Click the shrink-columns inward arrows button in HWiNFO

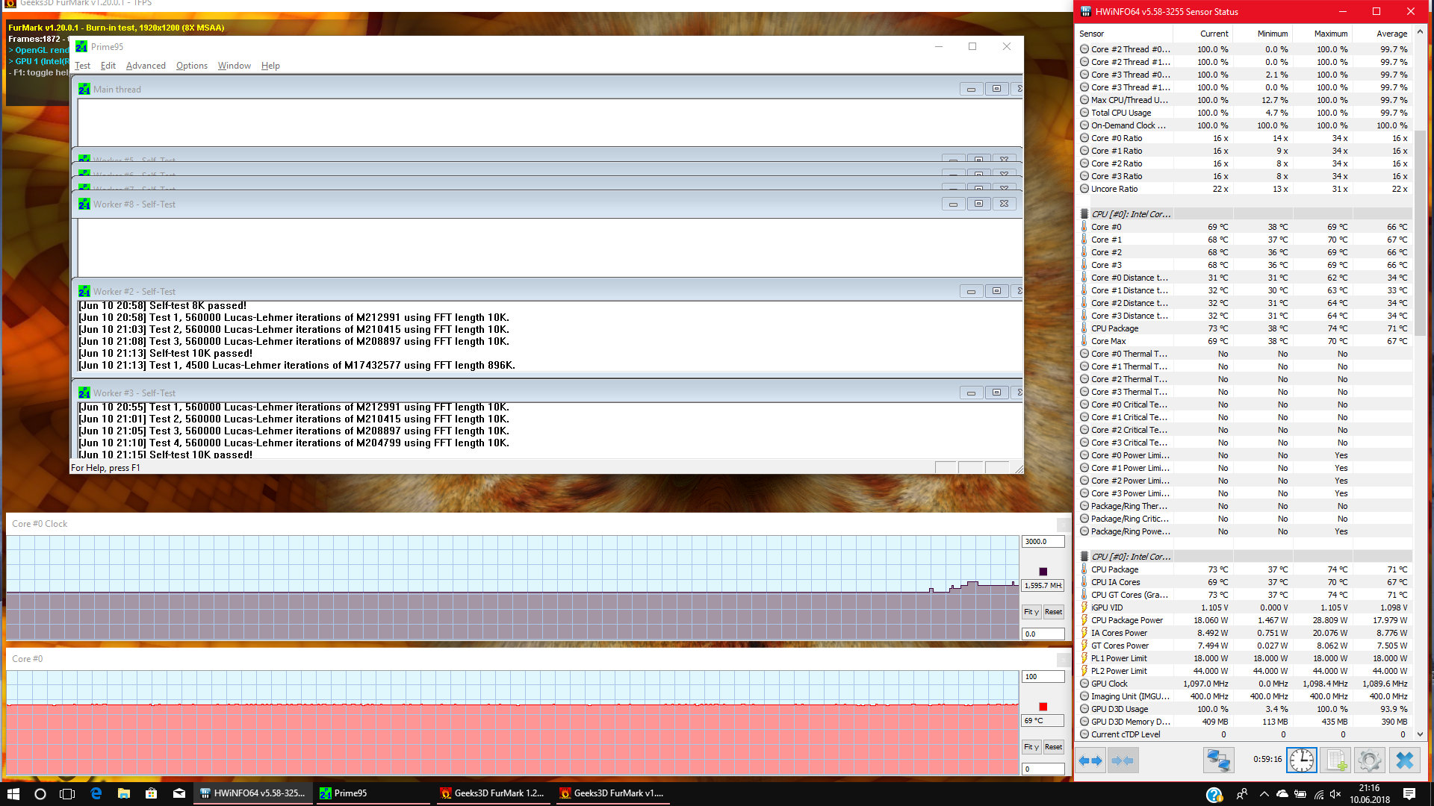[1123, 760]
